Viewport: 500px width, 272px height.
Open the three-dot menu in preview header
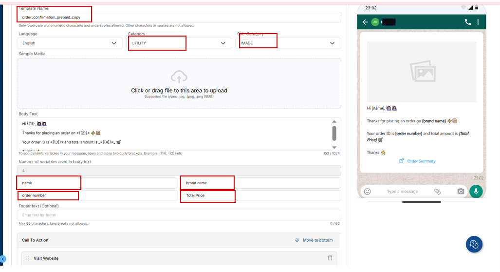pyautogui.click(x=478, y=22)
